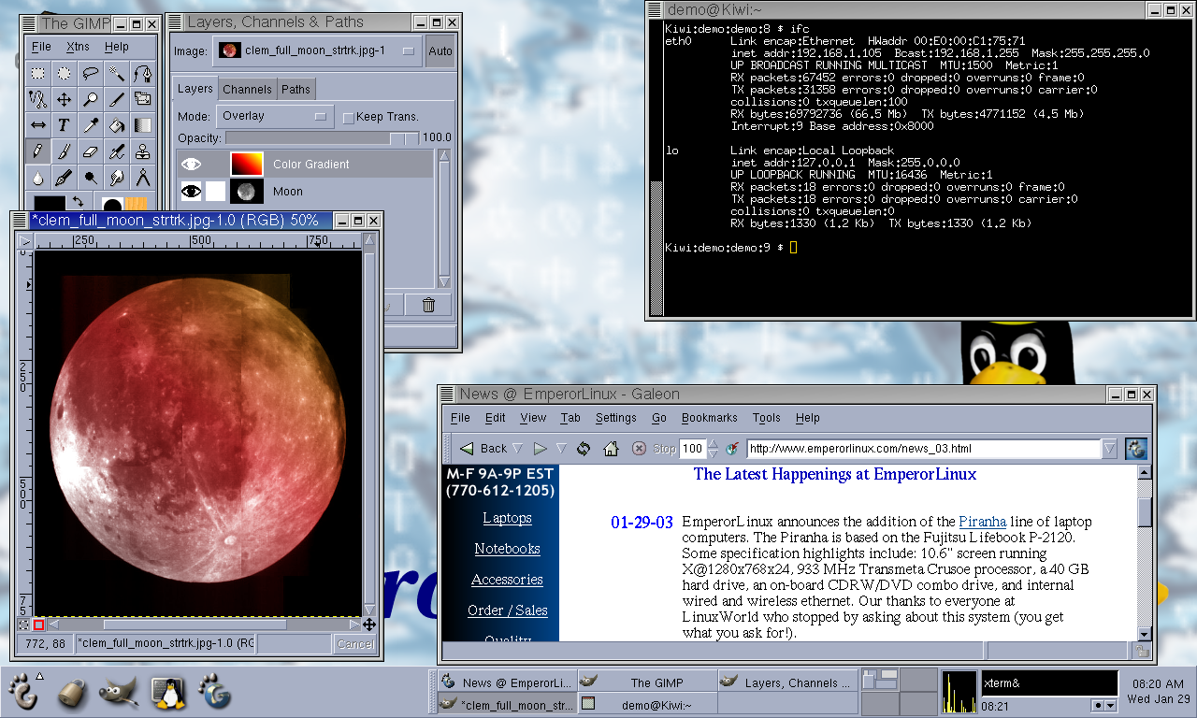Expand Galeon URL history dropdown

coord(1109,449)
